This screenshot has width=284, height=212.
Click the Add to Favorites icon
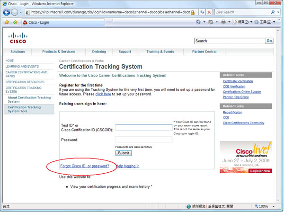15,22
